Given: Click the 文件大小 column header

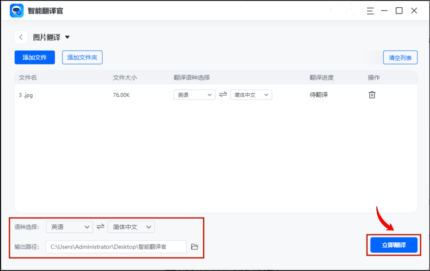Looking at the screenshot, I should pyautogui.click(x=125, y=78).
